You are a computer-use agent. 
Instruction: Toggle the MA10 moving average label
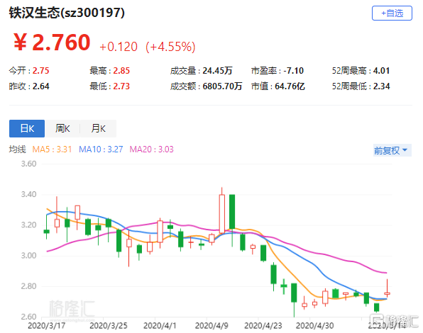(101, 149)
